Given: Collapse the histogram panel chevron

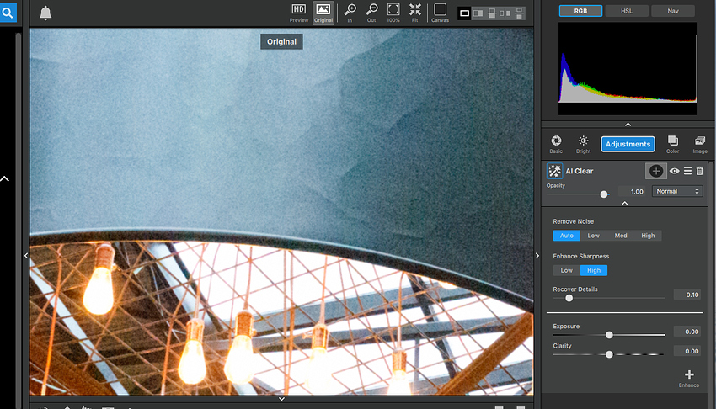Looking at the screenshot, I should click(x=628, y=125).
